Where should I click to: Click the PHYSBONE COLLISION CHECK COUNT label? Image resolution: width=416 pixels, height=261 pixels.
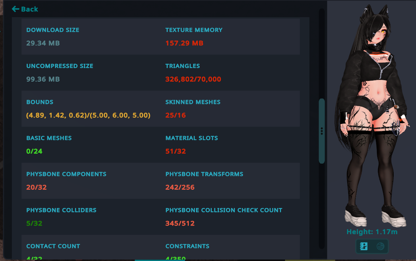pyautogui.click(x=224, y=210)
